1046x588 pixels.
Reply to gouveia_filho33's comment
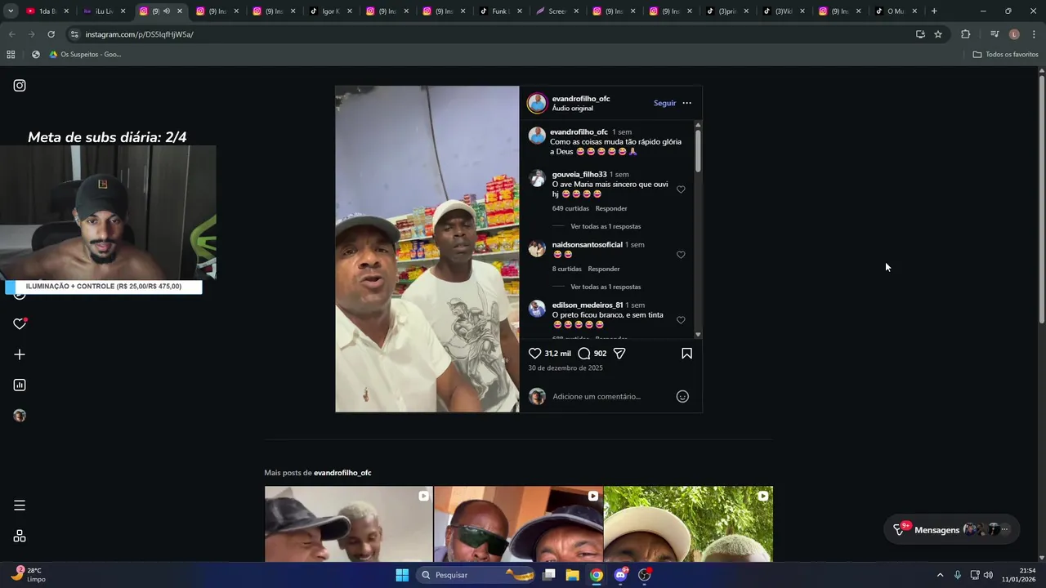click(611, 208)
